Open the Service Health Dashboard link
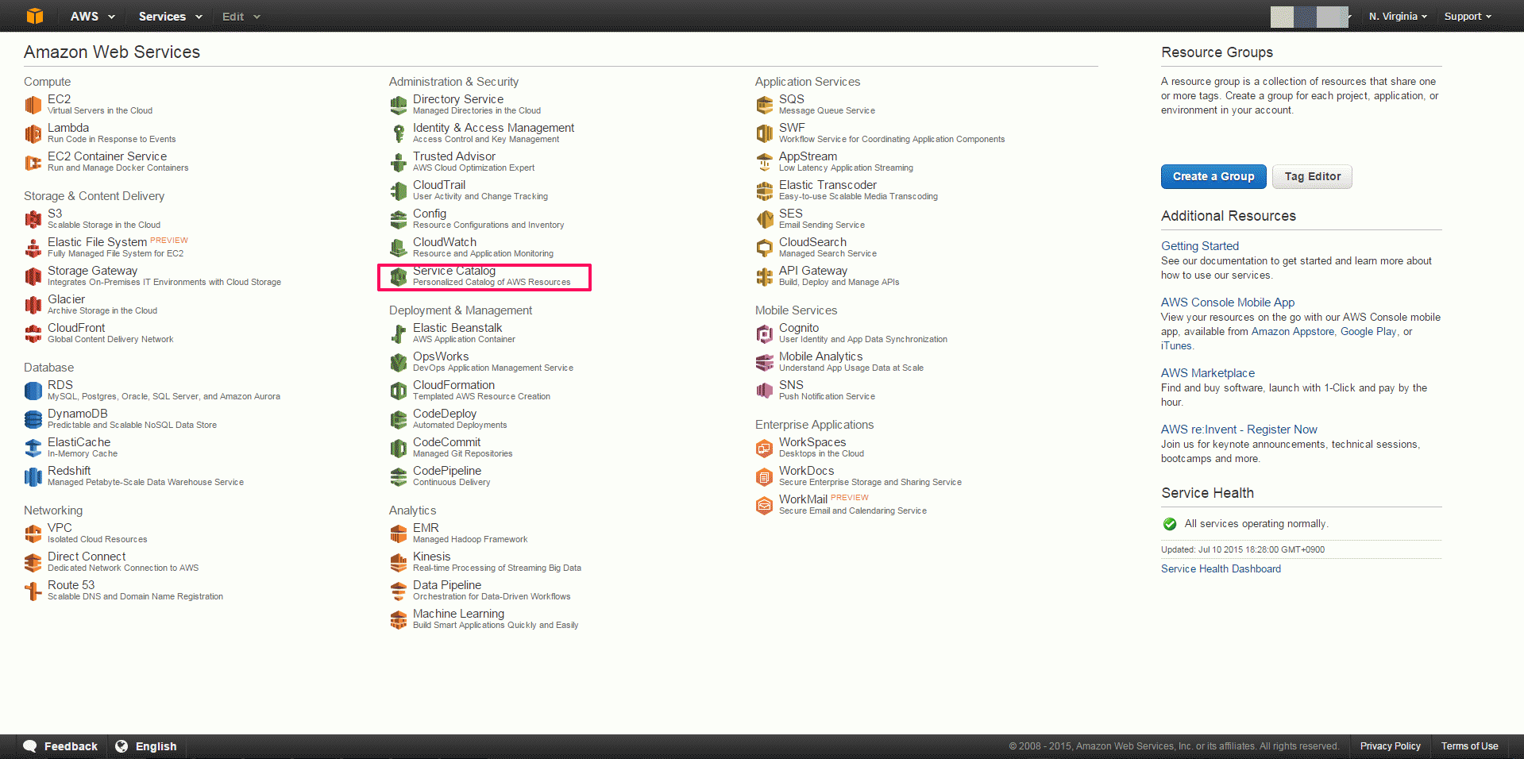Screen dimensions: 1524x759 click(1221, 569)
